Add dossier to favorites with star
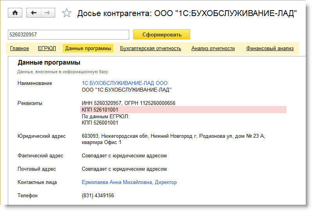312x211 pixels. pyautogui.click(x=67, y=13)
